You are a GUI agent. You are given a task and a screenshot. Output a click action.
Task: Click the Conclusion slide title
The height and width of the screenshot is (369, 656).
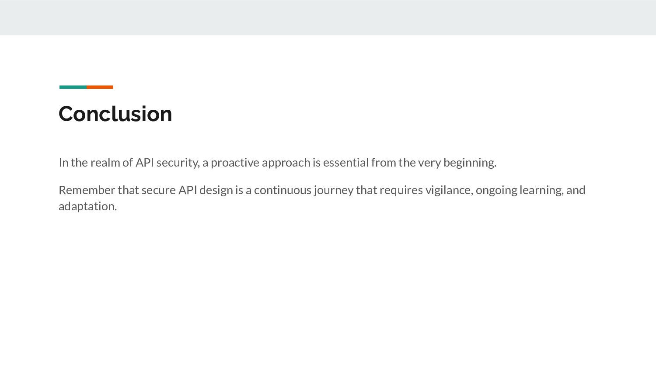point(115,114)
